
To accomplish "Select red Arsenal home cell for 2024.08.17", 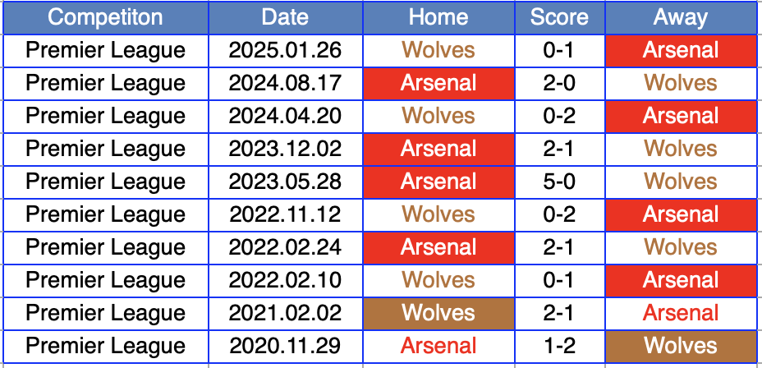I will [438, 83].
